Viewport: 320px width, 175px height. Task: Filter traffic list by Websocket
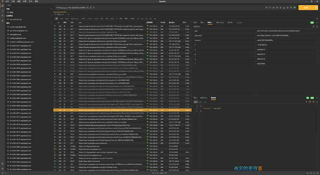[x=75, y=19]
